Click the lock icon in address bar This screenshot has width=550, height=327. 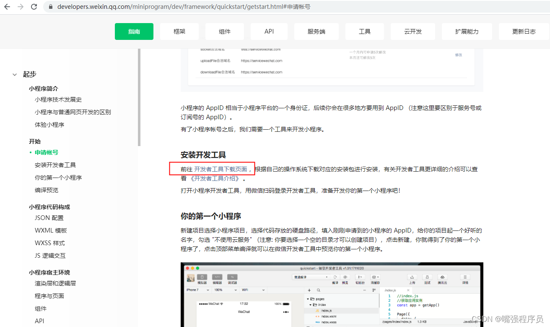tap(51, 7)
